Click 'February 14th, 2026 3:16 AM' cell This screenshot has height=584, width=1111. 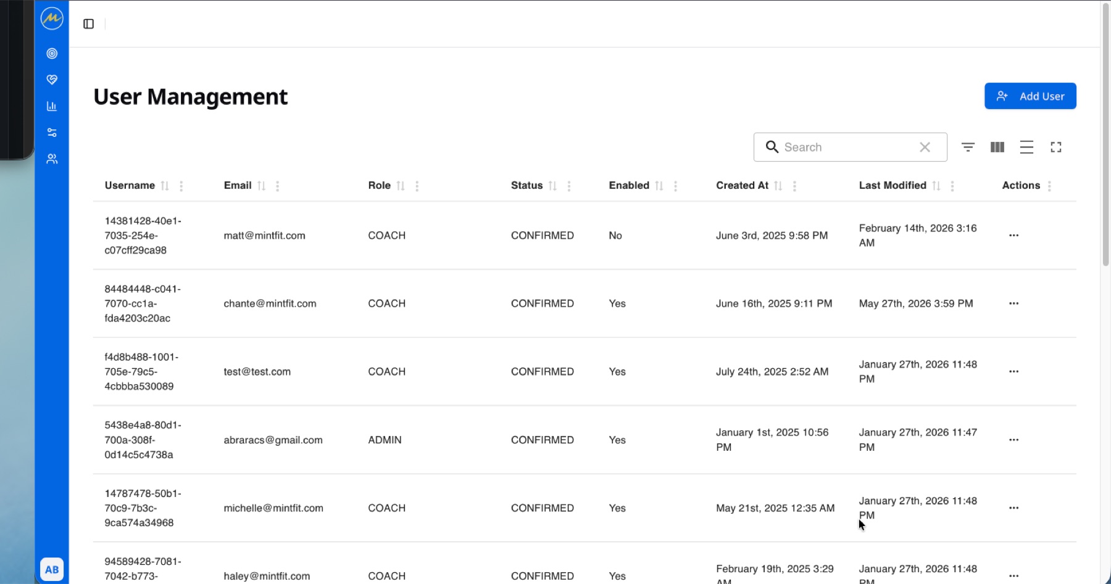[918, 236]
